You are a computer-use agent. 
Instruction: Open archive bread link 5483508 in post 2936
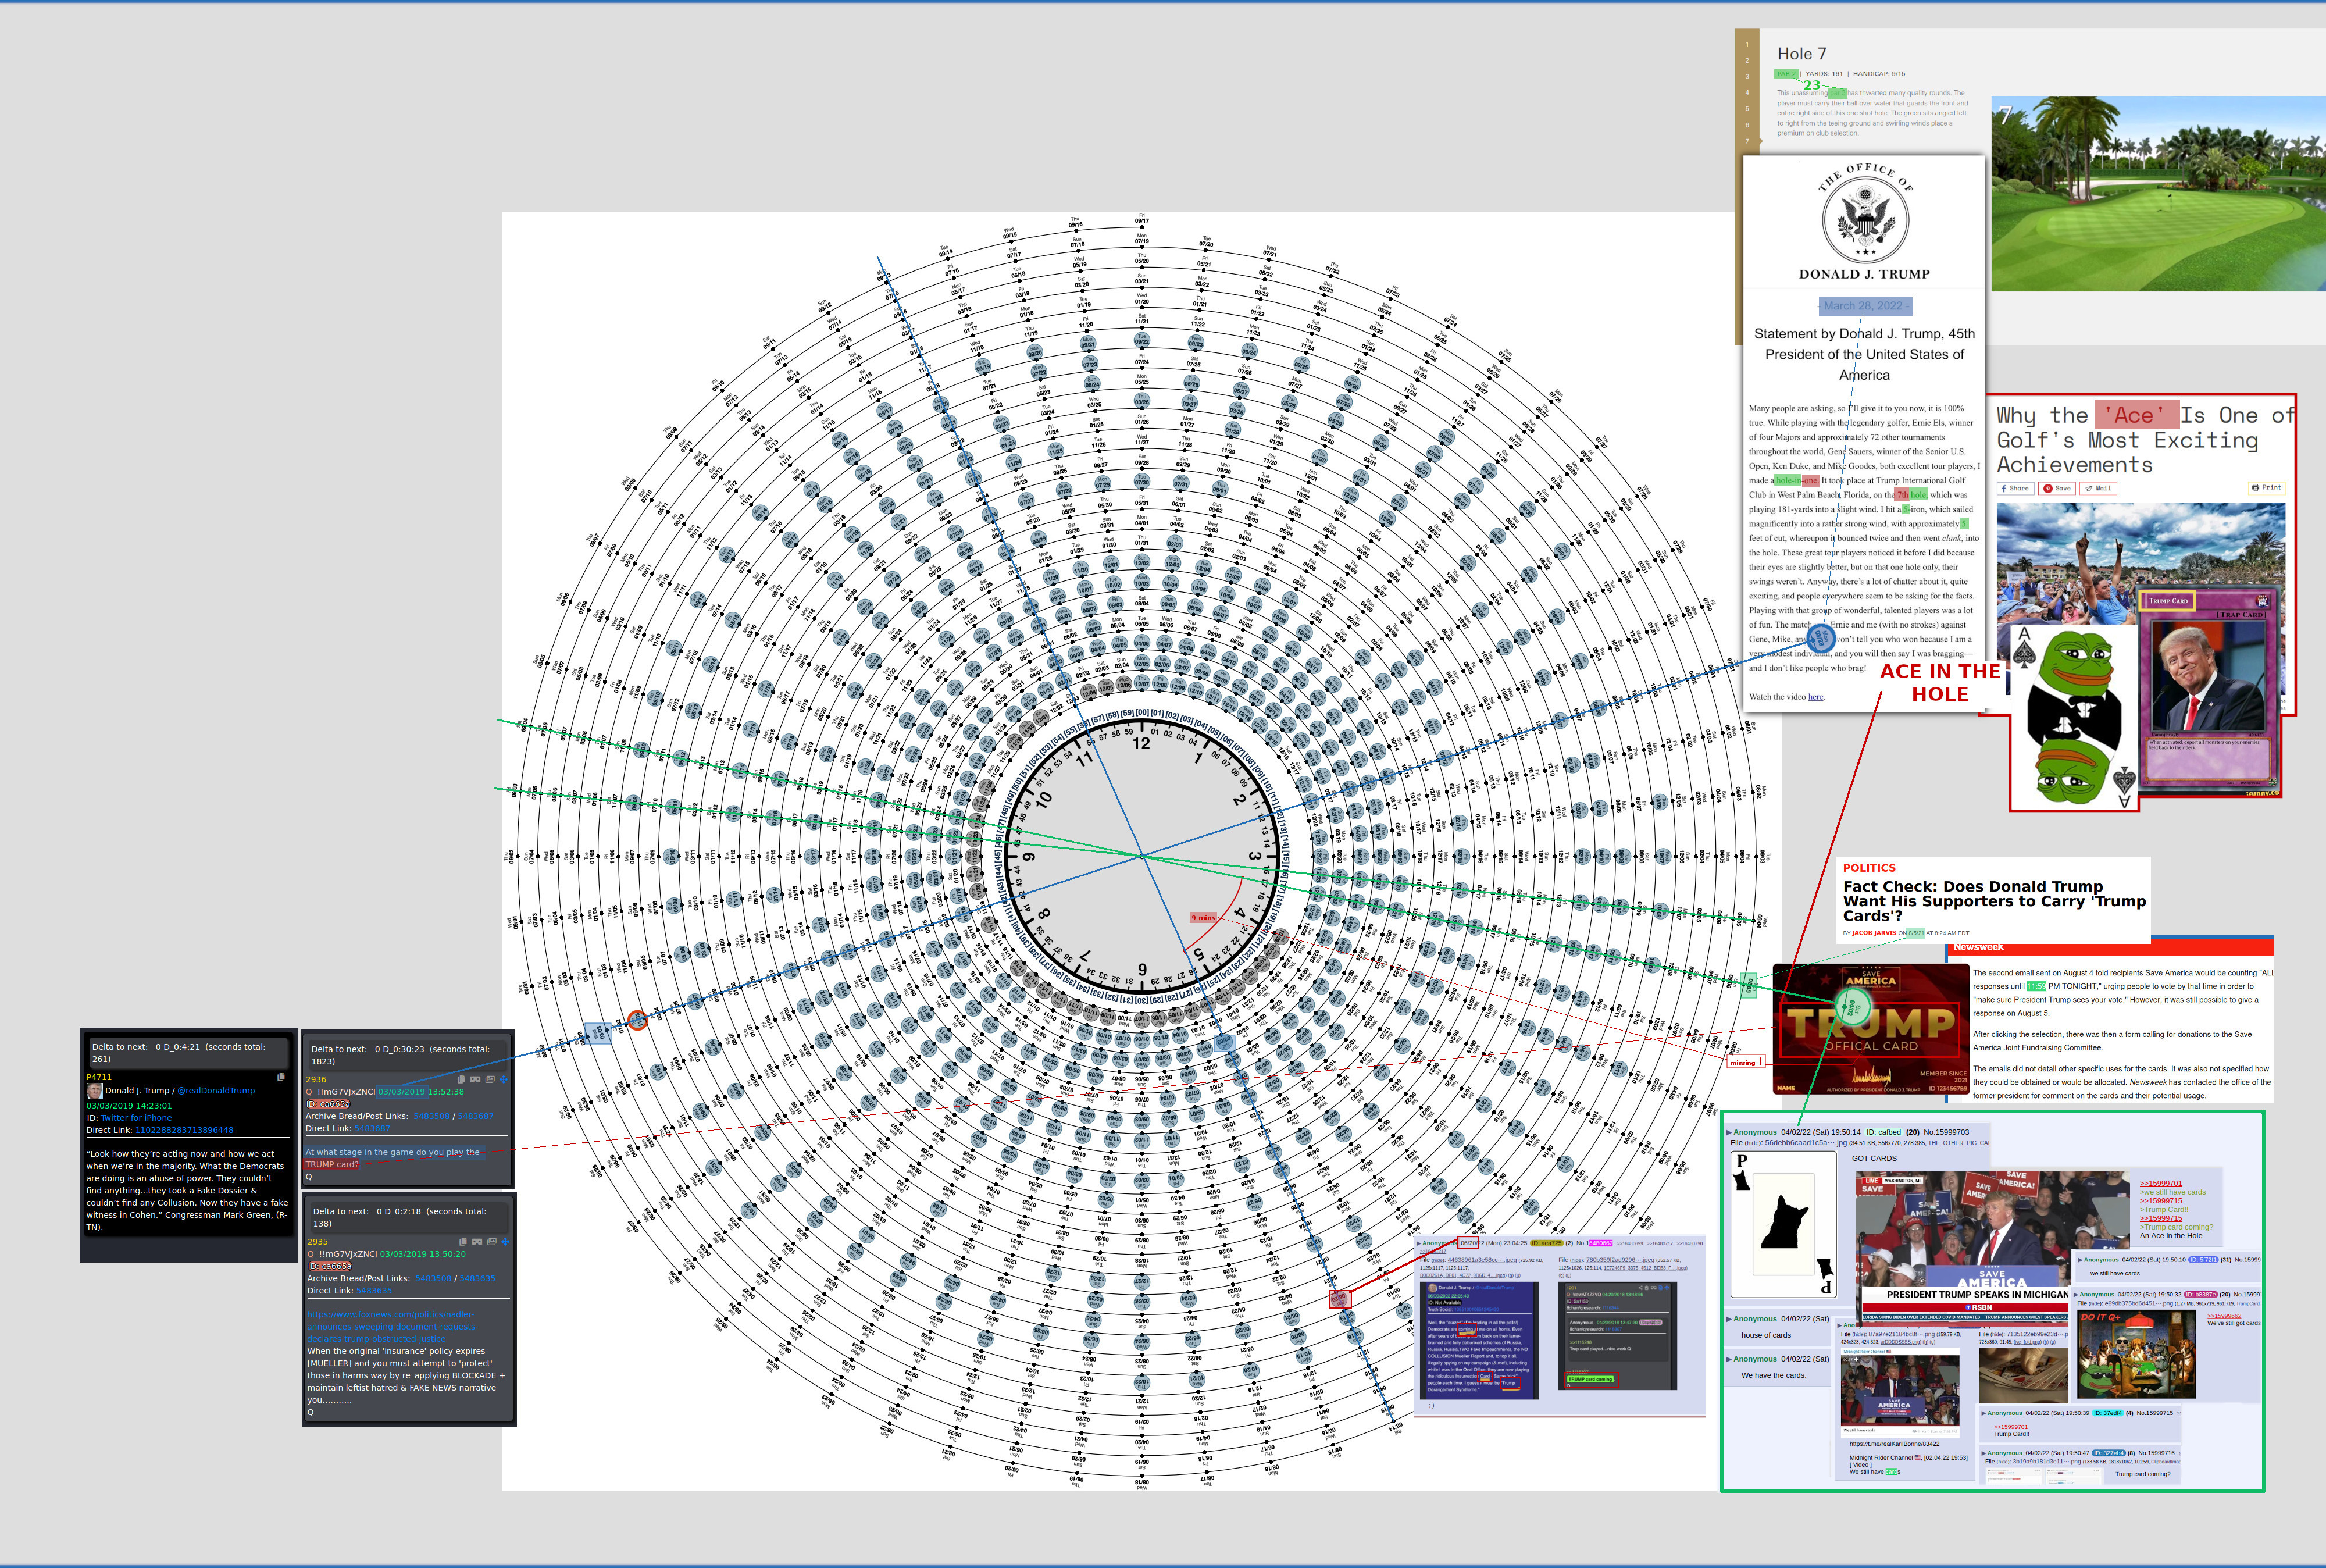tap(432, 1116)
